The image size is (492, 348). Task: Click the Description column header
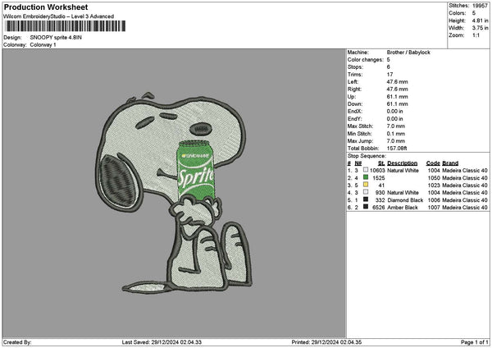[x=403, y=163]
